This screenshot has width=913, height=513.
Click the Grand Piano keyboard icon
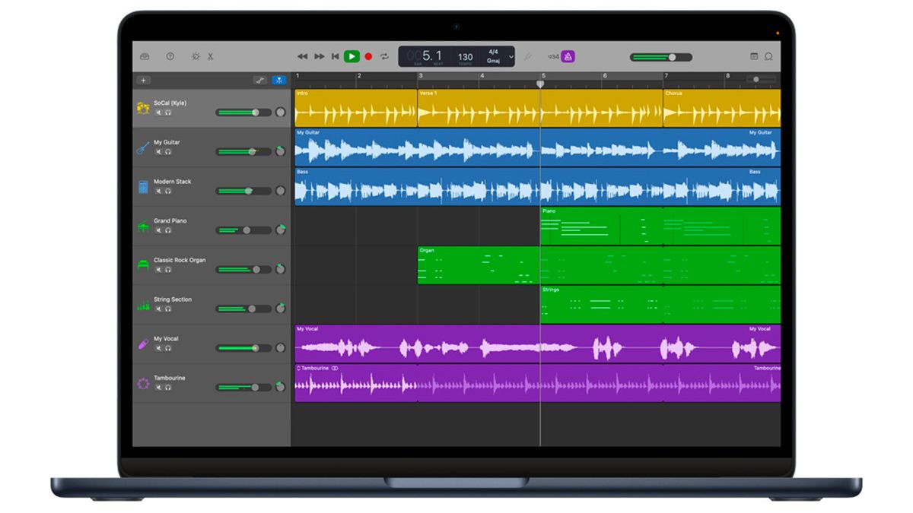(142, 226)
